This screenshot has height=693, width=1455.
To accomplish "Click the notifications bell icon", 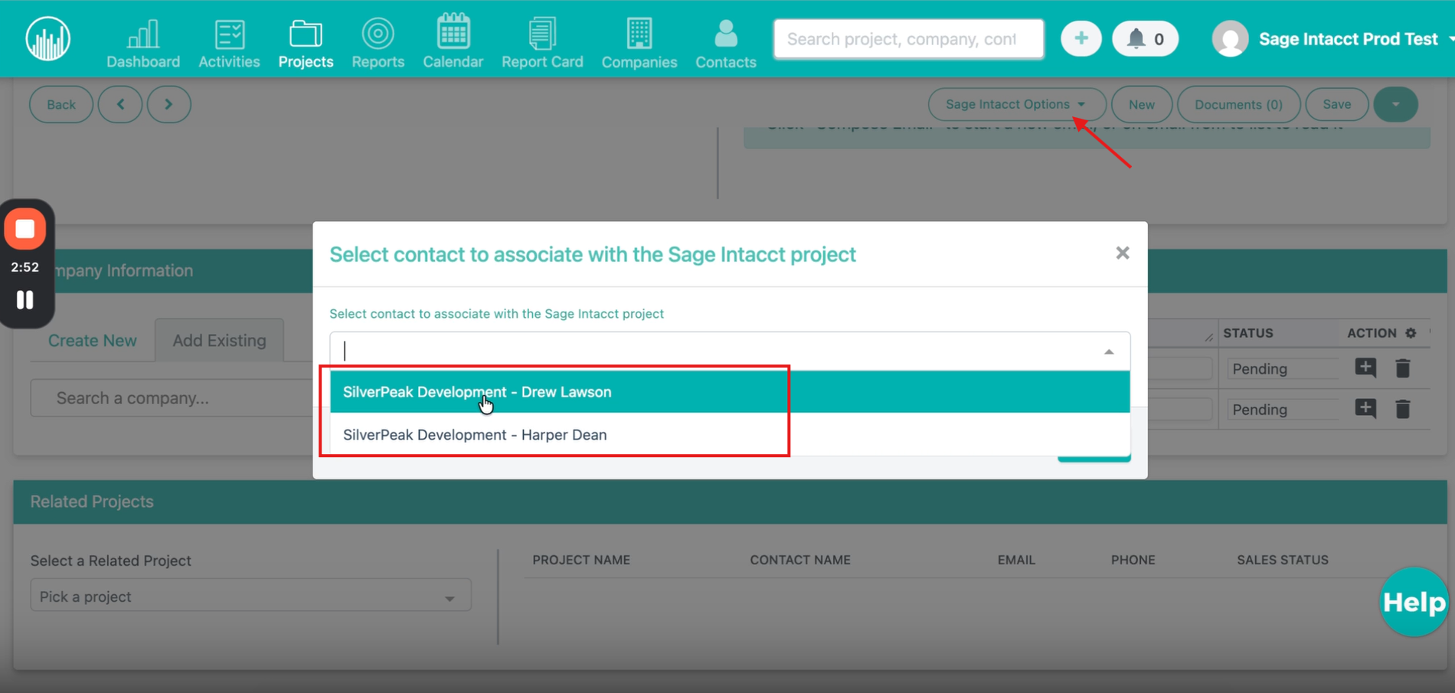I will pyautogui.click(x=1136, y=39).
